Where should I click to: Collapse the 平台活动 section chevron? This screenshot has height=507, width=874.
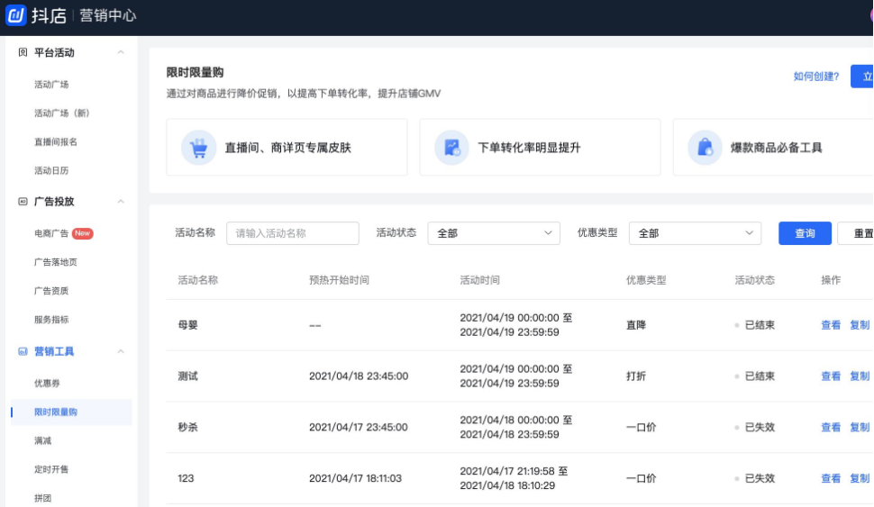click(121, 52)
